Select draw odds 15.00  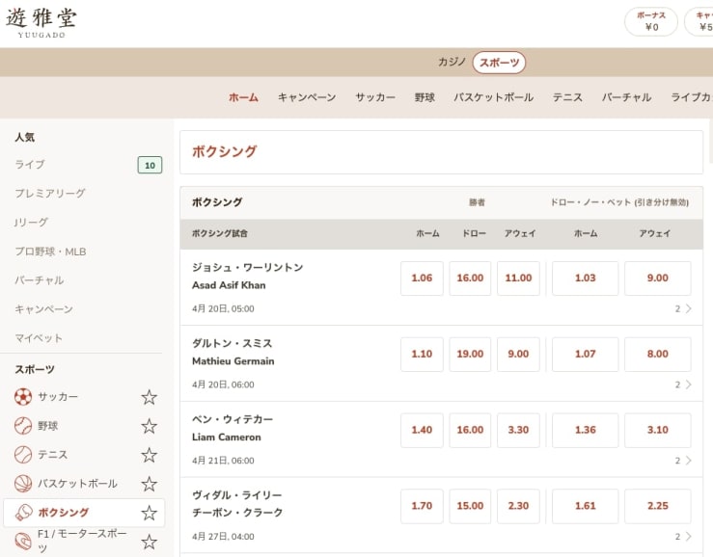[x=470, y=506]
